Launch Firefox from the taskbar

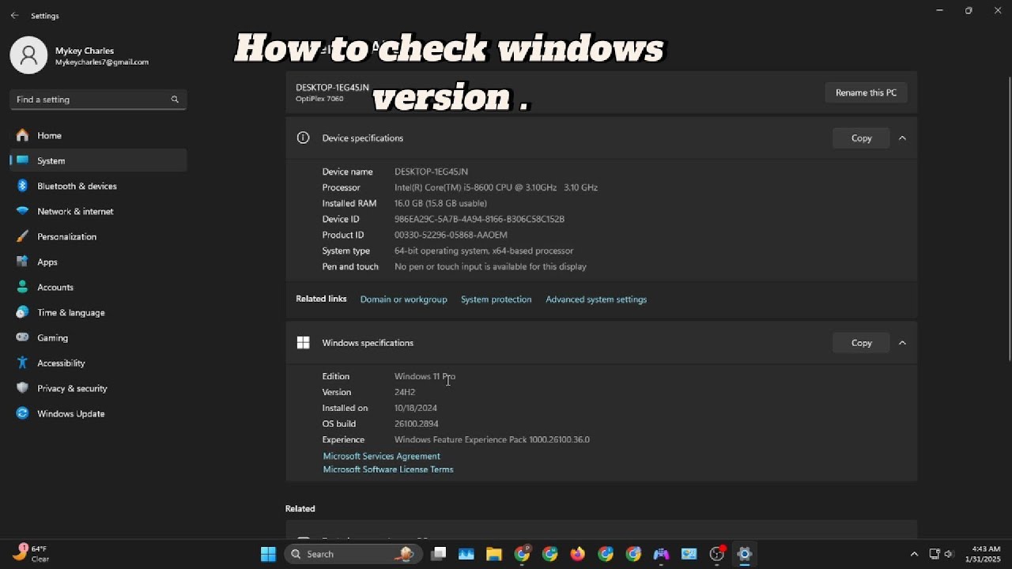coord(577,554)
